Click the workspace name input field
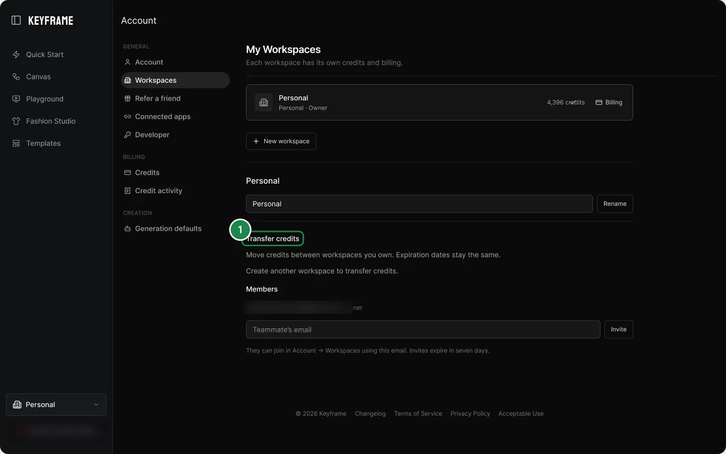Image resolution: width=726 pixels, height=454 pixels. point(419,204)
